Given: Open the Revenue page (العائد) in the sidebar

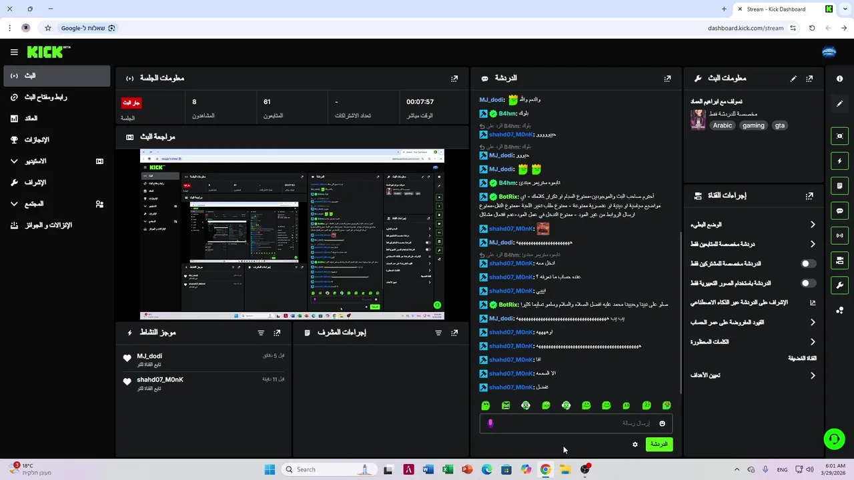Looking at the screenshot, I should 57,119.
